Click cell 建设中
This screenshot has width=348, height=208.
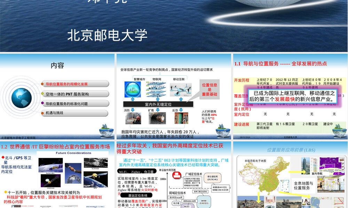pos(328,124)
